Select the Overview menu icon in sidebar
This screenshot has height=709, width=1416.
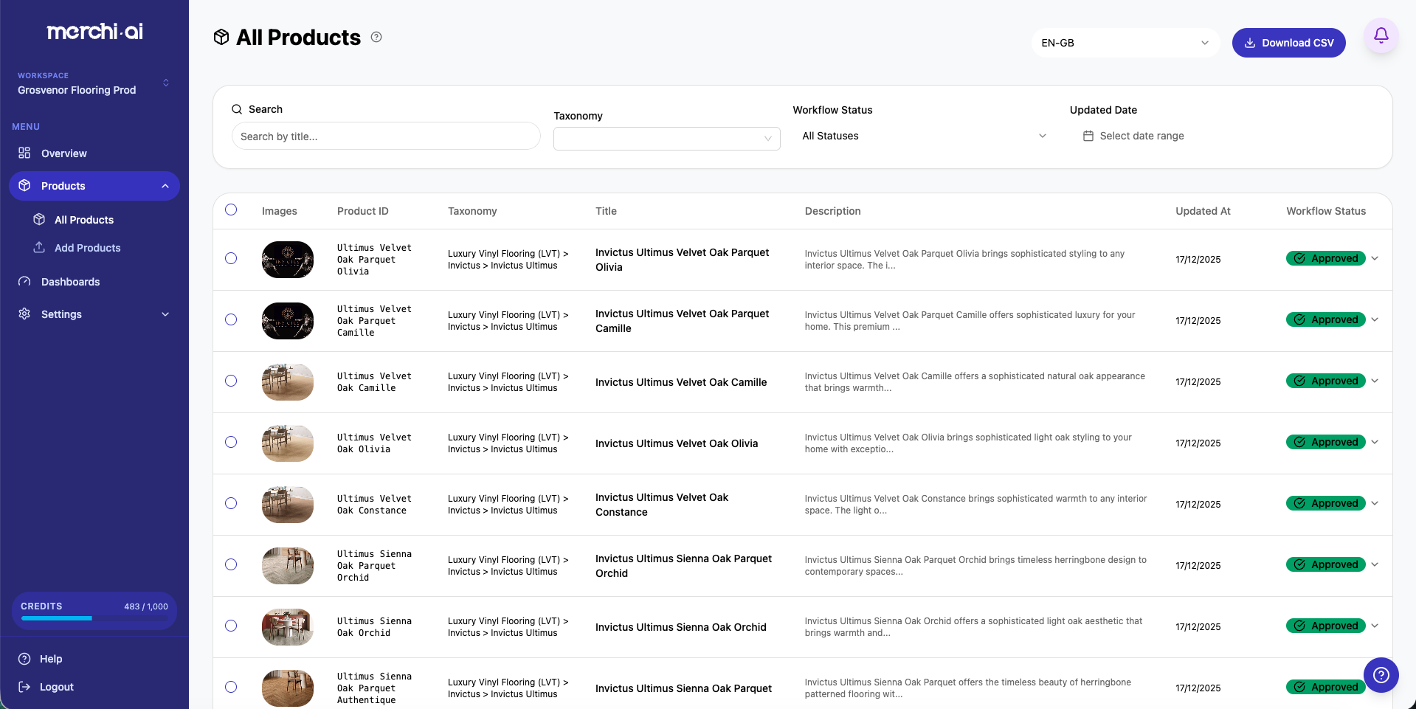point(24,153)
